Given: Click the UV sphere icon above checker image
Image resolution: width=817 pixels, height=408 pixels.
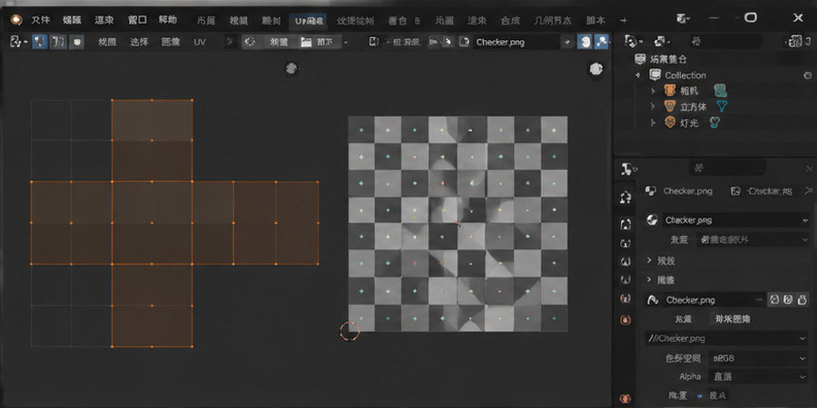Looking at the screenshot, I should click(x=596, y=69).
